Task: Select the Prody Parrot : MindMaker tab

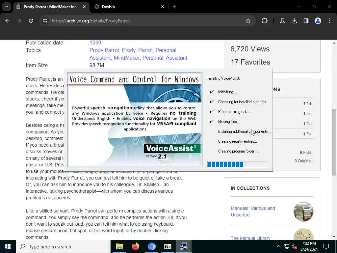Action: tap(50, 7)
